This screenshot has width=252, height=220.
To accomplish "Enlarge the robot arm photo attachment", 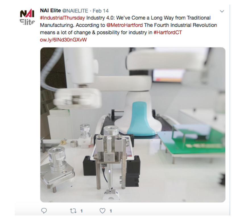I will pyautogui.click(x=133, y=125).
